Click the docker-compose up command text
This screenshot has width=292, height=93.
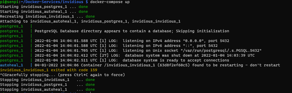tap(110, 2)
